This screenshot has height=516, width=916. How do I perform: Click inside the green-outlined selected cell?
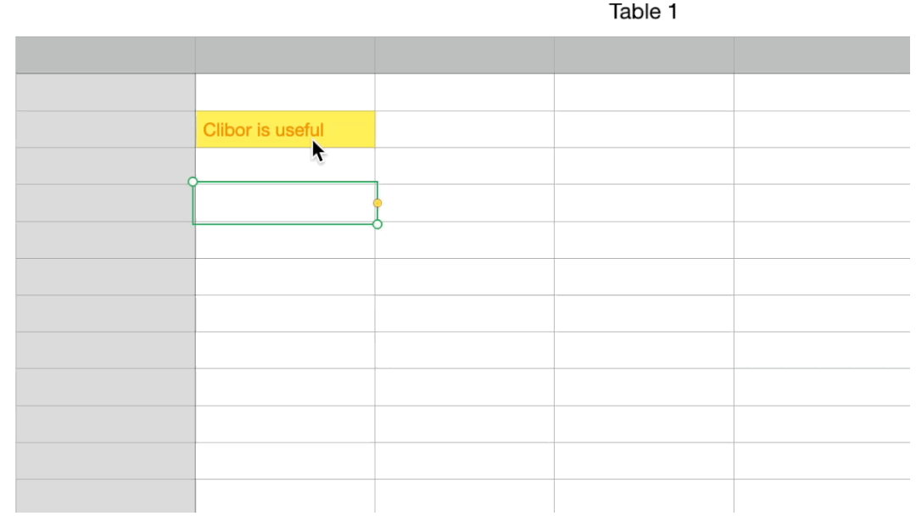tap(285, 203)
